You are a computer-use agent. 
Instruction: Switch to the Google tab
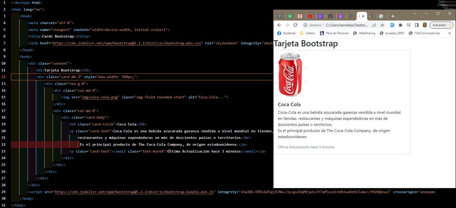coord(381,16)
